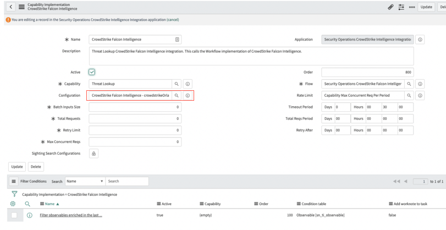This screenshot has width=446, height=230.
Task: Open the Search field Name dropdown
Action: [85, 182]
